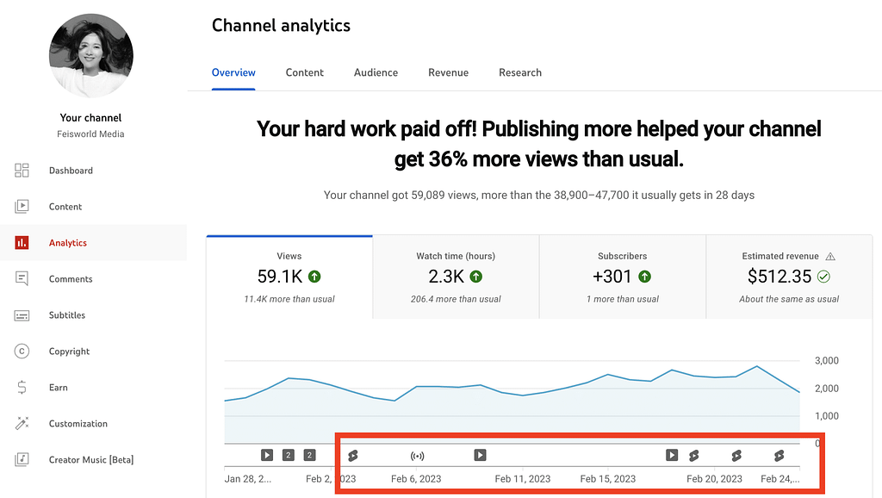Click the live stream marker near Feb 6
Screen dimensions: 882x498
coord(418,456)
